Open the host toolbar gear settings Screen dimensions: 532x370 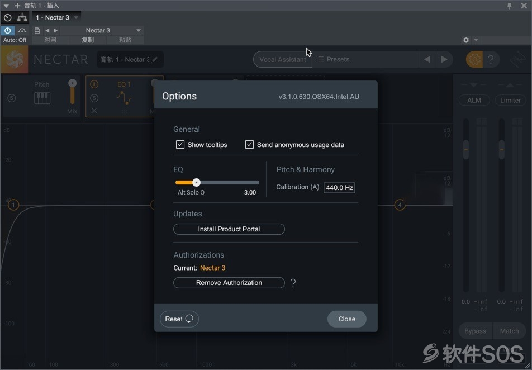(x=466, y=40)
